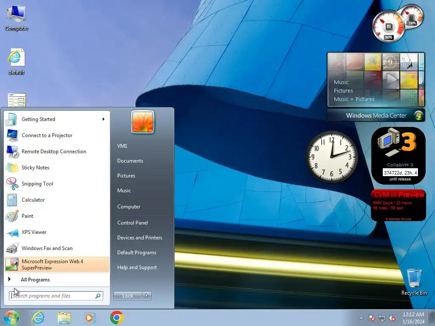Click the user account picture
Image resolution: width=435 pixels, height=326 pixels.
click(143, 122)
